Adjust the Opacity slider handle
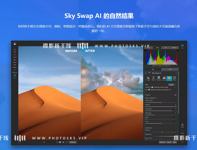 pos(176,107)
